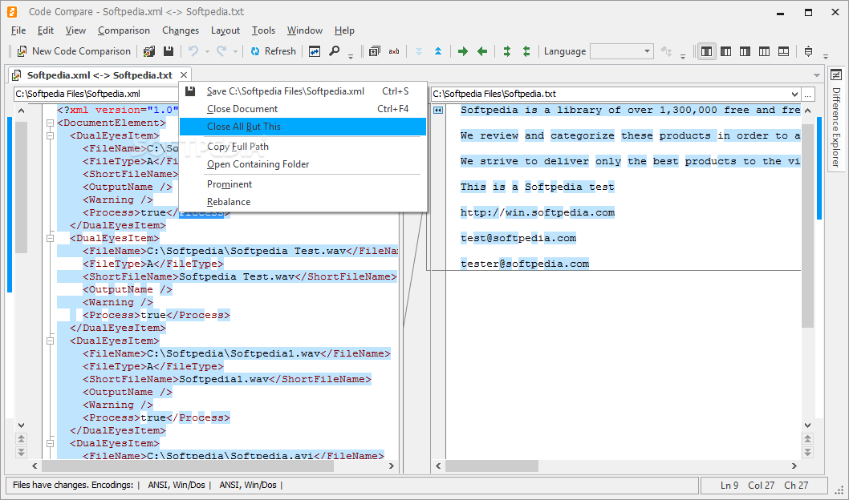Click the left file path field
Image resolution: width=849 pixels, height=500 pixels.
(95, 94)
